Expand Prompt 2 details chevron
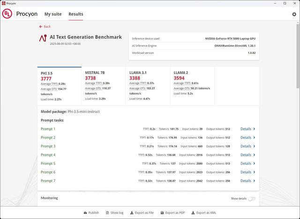This screenshot has height=219, width=300. (254, 138)
